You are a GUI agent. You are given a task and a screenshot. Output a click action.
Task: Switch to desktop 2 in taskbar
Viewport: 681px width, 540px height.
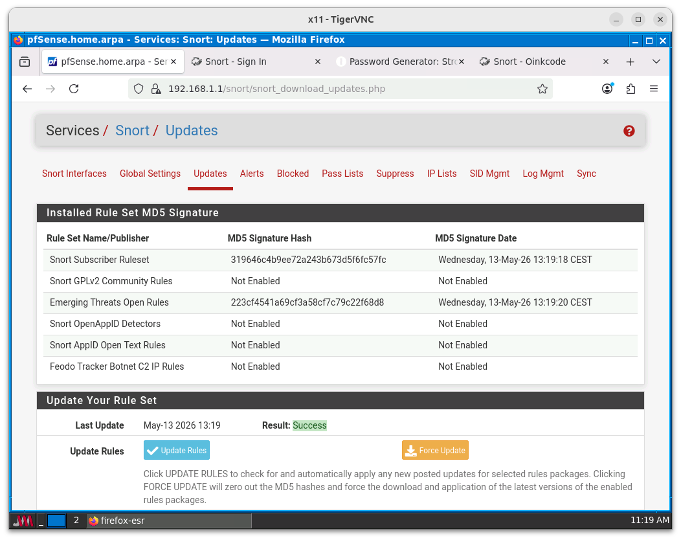click(76, 521)
